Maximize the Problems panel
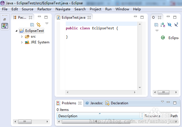The width and height of the screenshot is (182, 127). pos(175,103)
